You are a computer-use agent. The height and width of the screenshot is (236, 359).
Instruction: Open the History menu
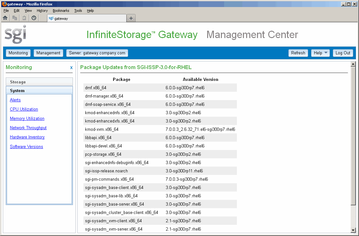tap(42, 11)
